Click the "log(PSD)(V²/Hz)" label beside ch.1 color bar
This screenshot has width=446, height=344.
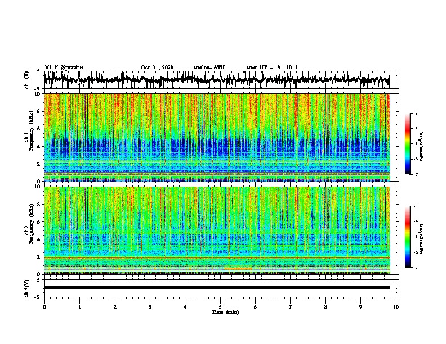pyautogui.click(x=421, y=146)
